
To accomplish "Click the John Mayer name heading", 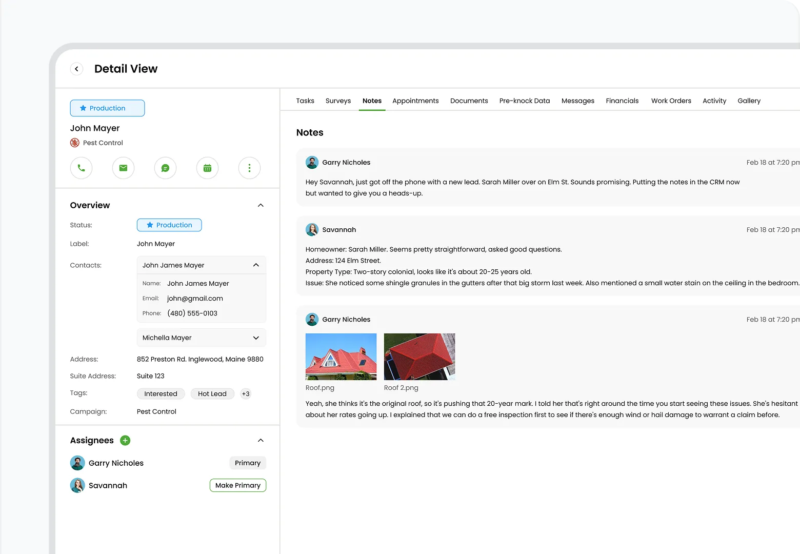I will (x=95, y=128).
